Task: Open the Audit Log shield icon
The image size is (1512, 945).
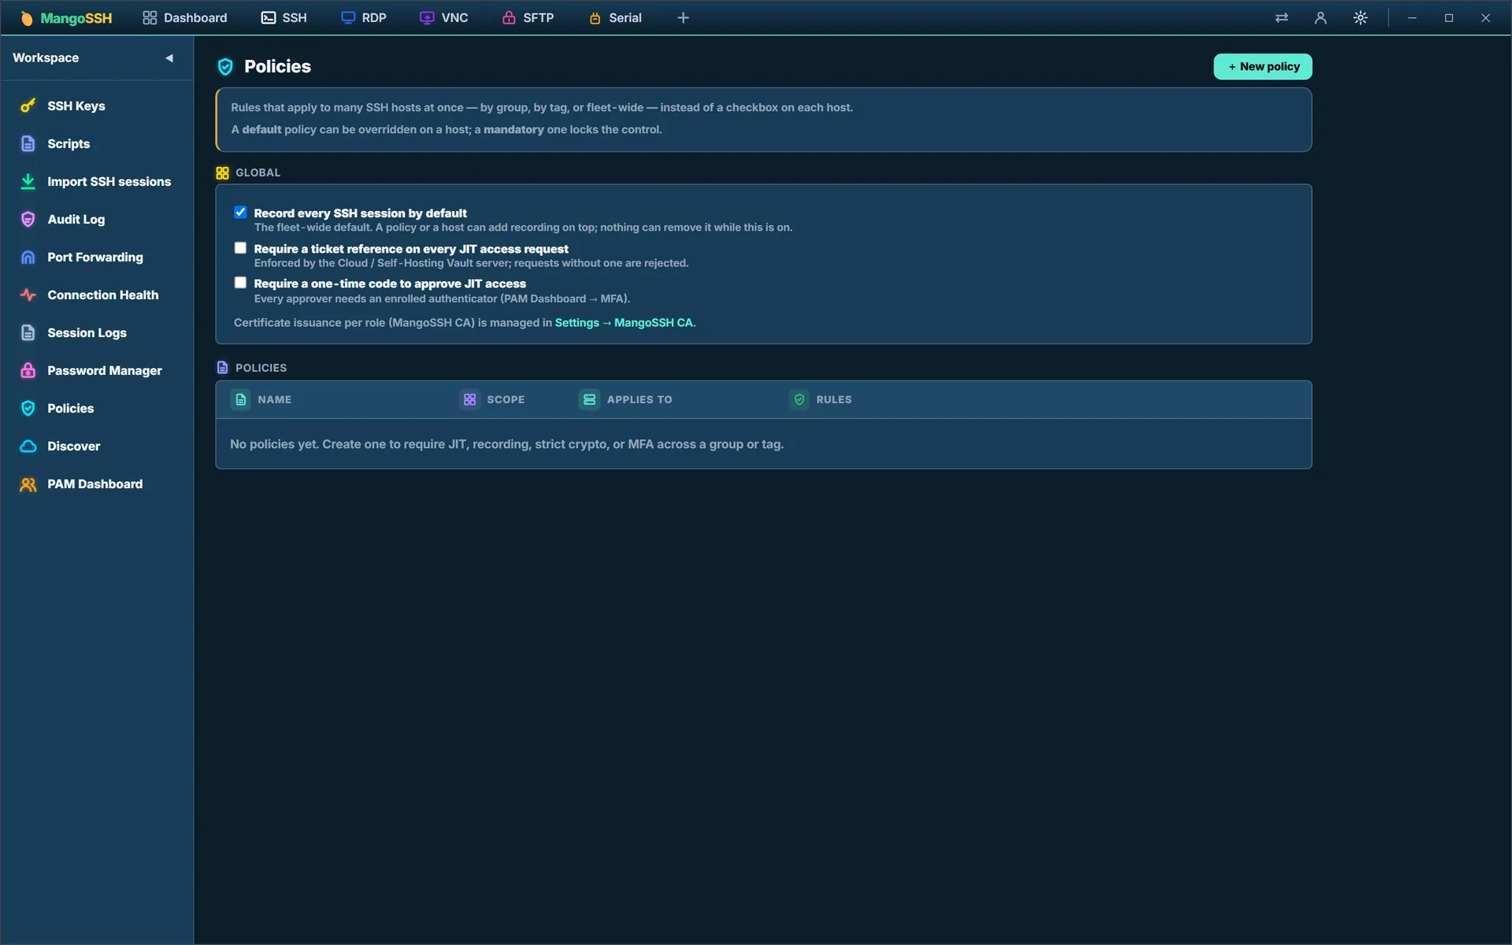Action: 28,219
